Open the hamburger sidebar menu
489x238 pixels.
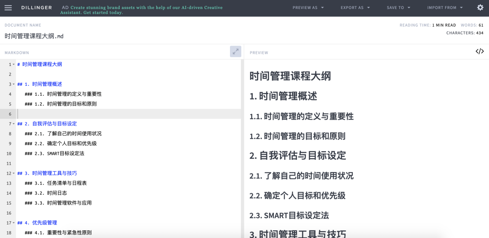8,8
